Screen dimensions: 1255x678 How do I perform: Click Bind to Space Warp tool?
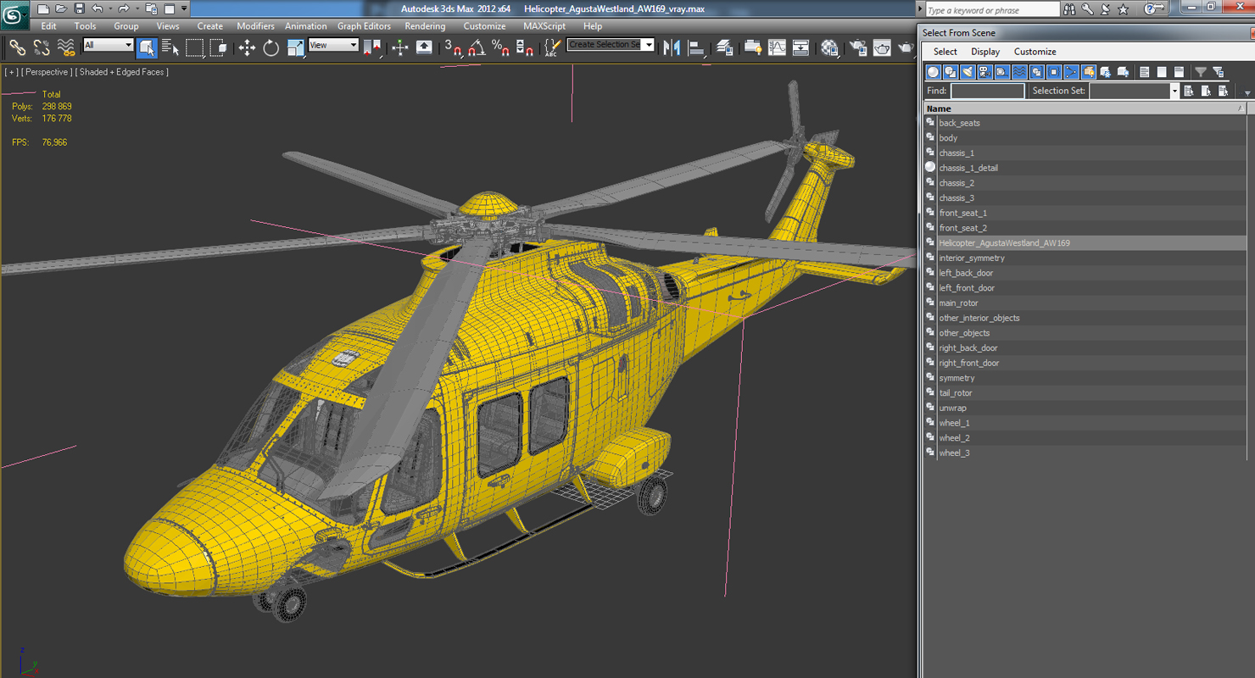tap(65, 47)
